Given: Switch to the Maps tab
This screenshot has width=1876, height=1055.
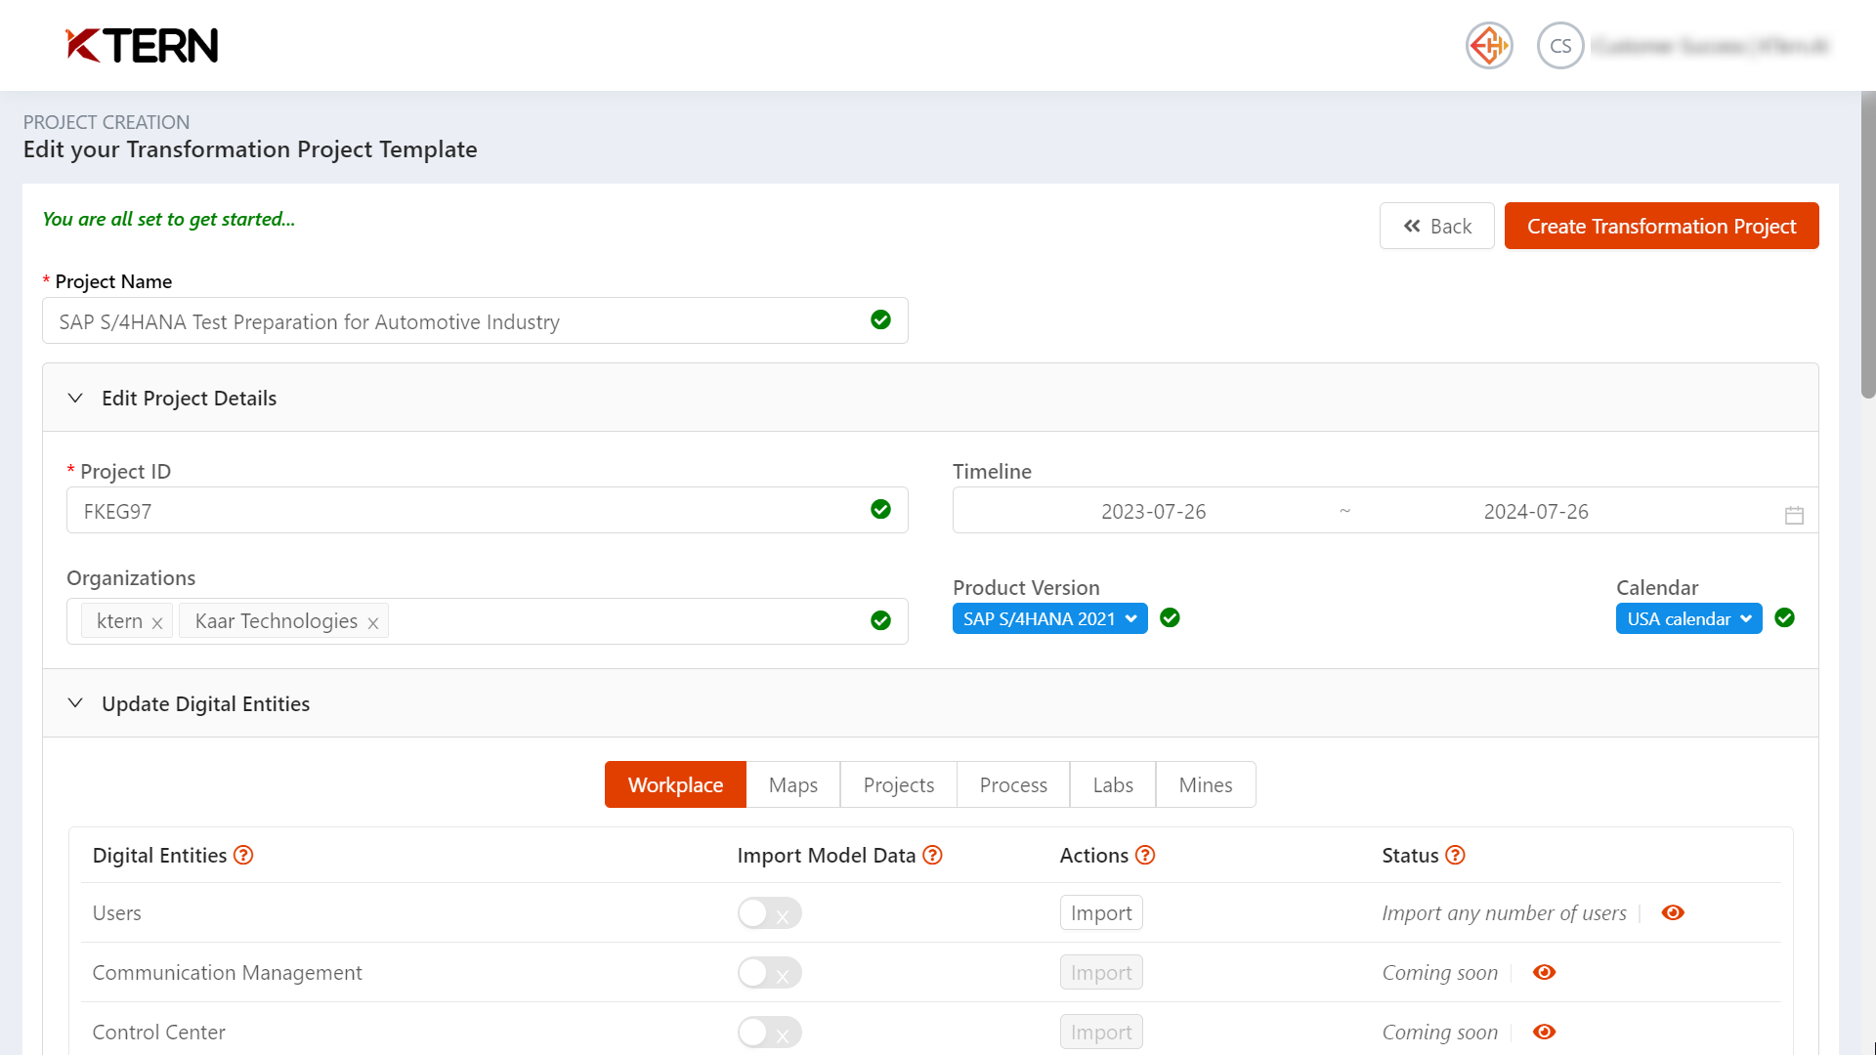Looking at the screenshot, I should [x=792, y=784].
